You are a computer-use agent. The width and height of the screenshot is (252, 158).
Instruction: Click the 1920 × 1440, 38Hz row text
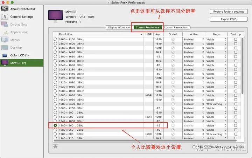(71, 74)
